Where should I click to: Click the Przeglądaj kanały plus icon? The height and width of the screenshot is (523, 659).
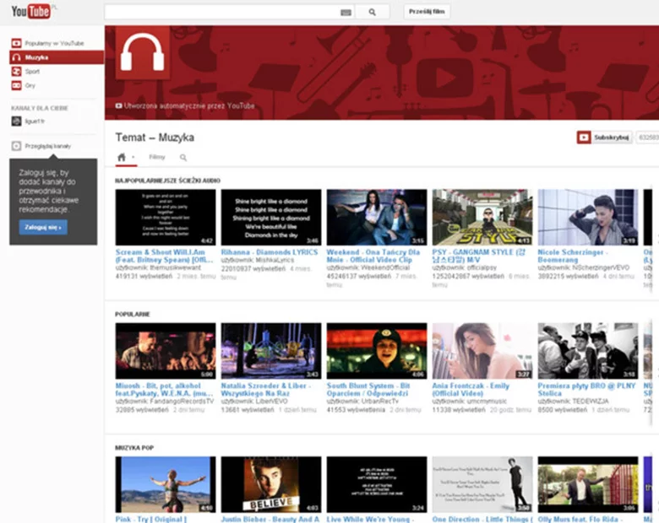tap(15, 146)
